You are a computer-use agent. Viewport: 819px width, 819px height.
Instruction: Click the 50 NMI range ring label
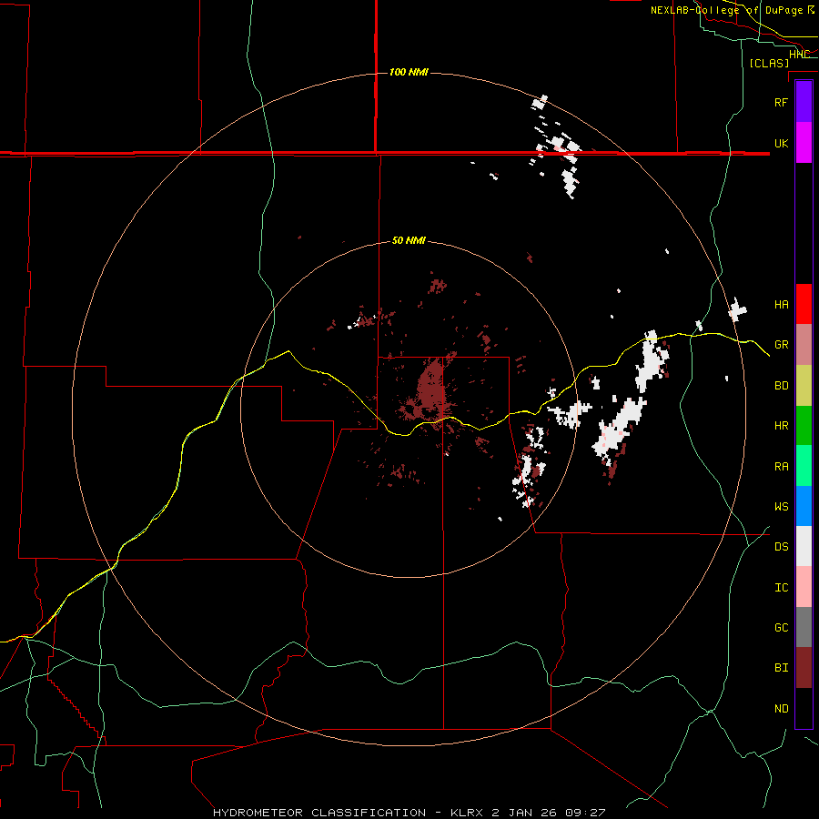tap(409, 241)
